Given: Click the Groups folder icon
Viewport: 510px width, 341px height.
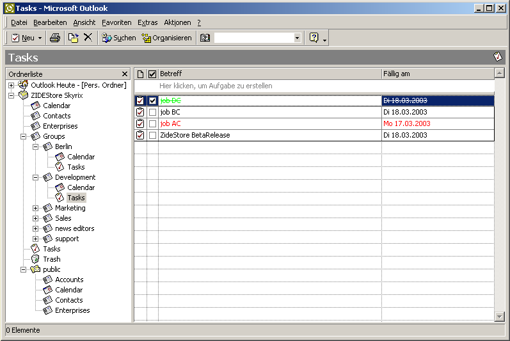Looking at the screenshot, I should (35, 136).
